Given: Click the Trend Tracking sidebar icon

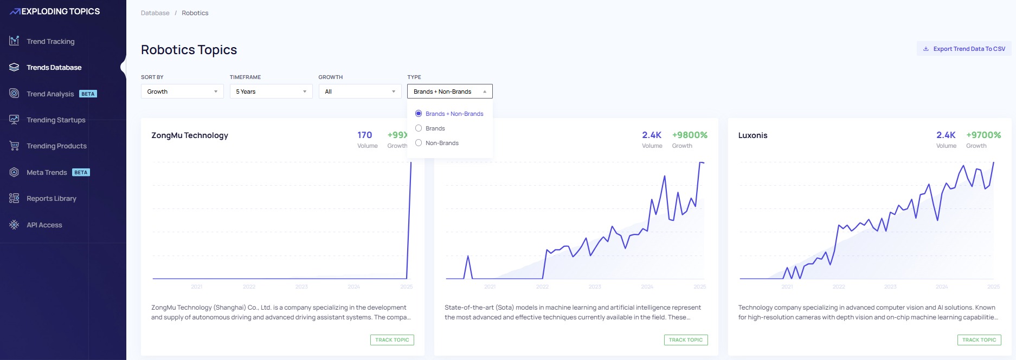Looking at the screenshot, I should pyautogui.click(x=14, y=41).
